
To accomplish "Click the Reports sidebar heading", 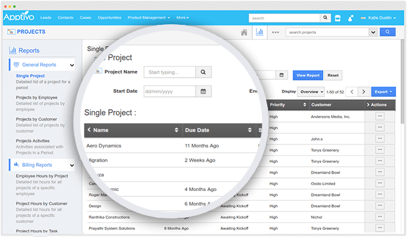I will 29,50.
